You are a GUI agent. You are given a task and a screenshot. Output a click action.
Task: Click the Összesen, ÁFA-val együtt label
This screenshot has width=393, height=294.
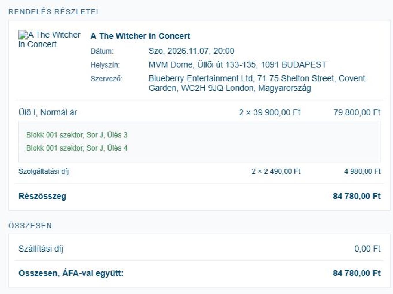[x=71, y=273]
